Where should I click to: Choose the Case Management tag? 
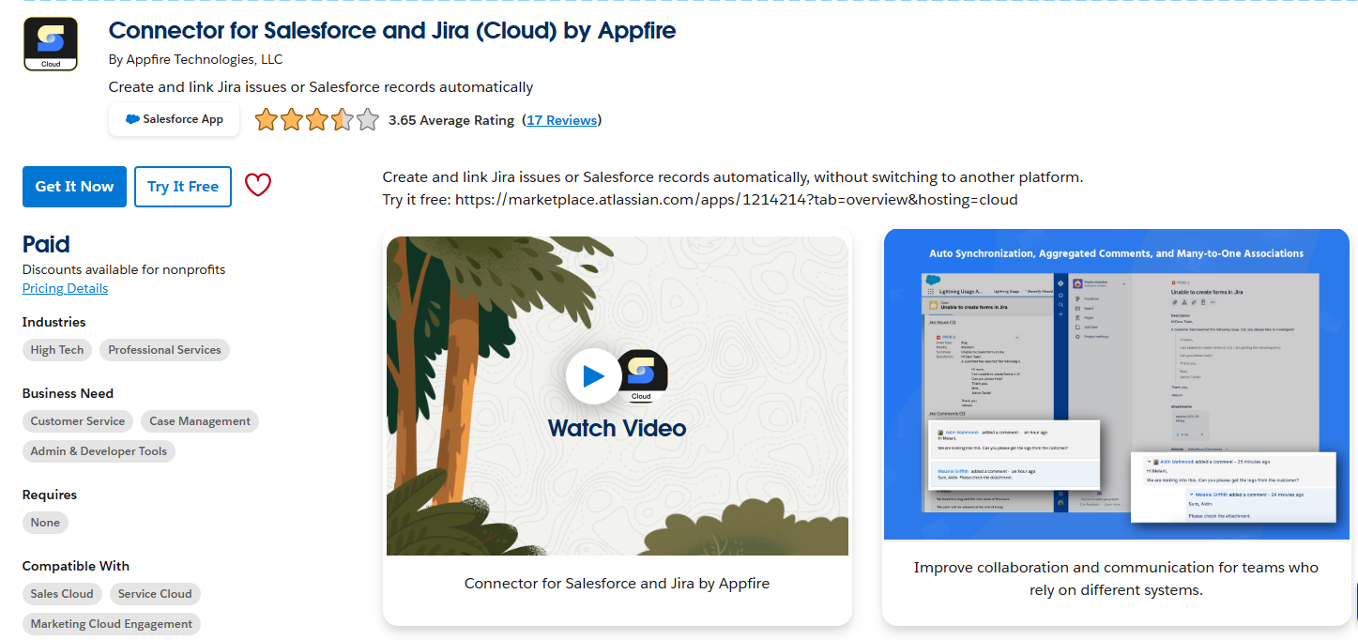(200, 421)
